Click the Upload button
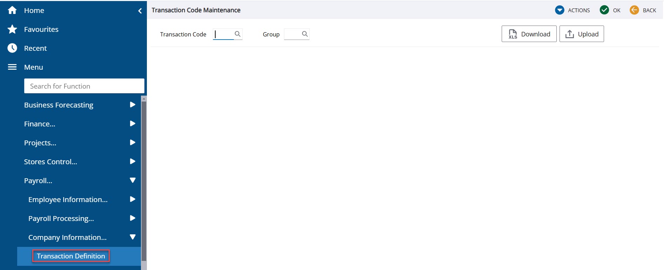 (x=582, y=34)
